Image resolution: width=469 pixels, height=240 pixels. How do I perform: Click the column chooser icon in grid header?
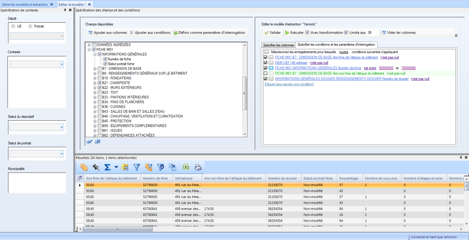pyautogui.click(x=80, y=178)
